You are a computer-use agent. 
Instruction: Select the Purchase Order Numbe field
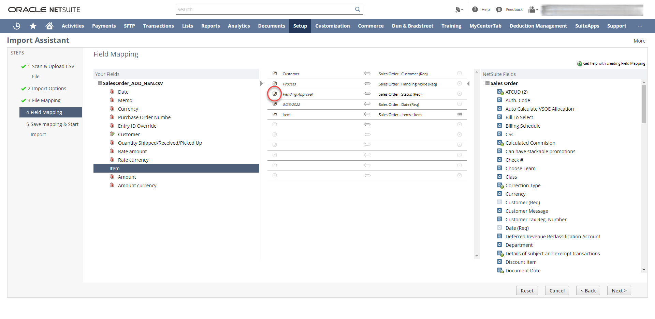coord(144,117)
